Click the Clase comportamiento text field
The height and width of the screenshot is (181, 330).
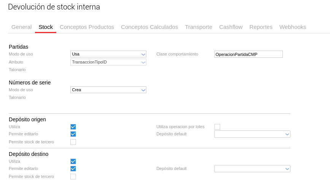pyautogui.click(x=249, y=54)
